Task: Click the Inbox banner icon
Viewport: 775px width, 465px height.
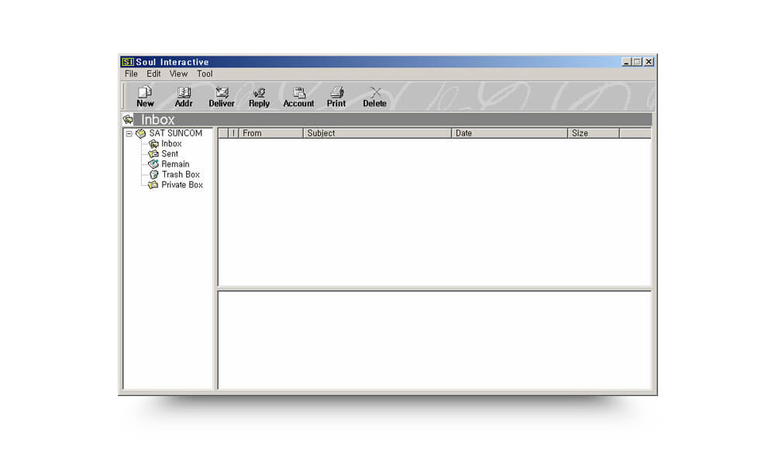Action: click(129, 119)
